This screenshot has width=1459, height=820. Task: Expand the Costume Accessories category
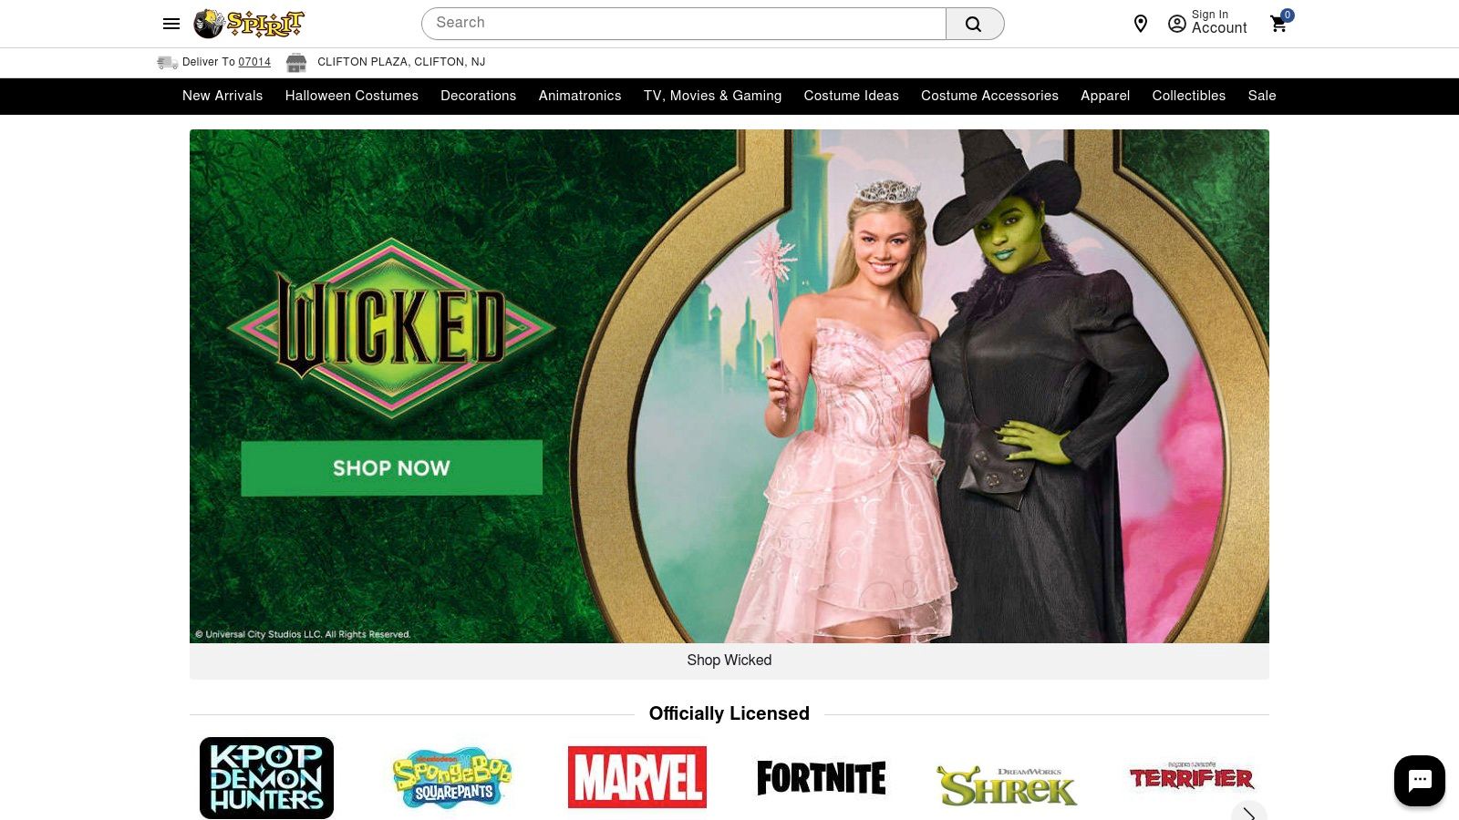point(989,96)
